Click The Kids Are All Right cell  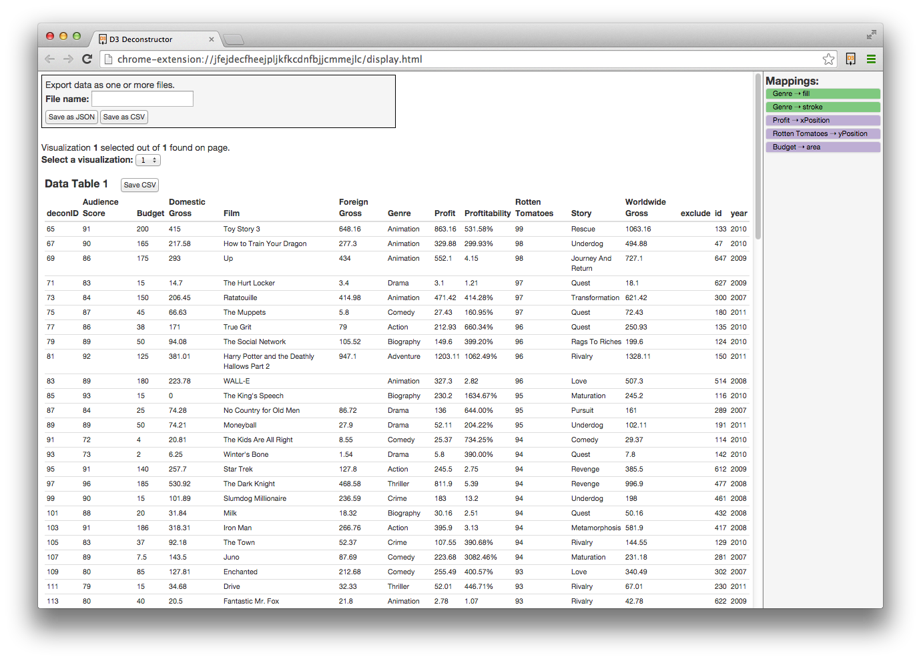click(x=258, y=440)
